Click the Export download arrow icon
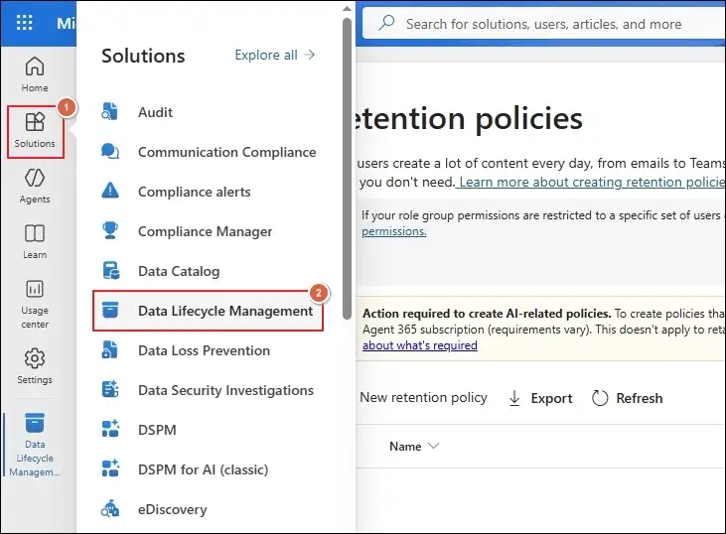Image resolution: width=726 pixels, height=534 pixels. (x=514, y=398)
